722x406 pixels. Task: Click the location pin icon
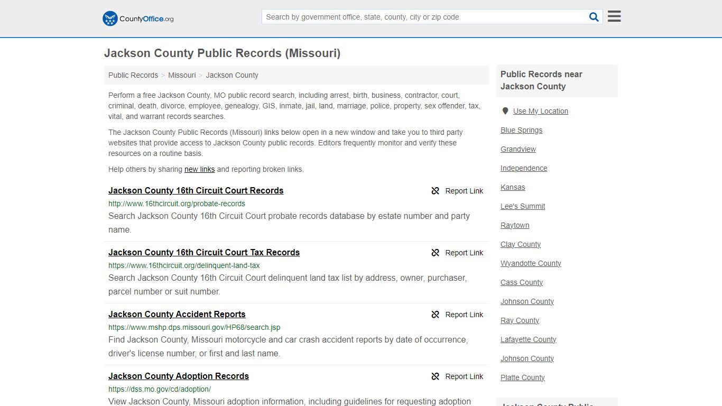505,111
